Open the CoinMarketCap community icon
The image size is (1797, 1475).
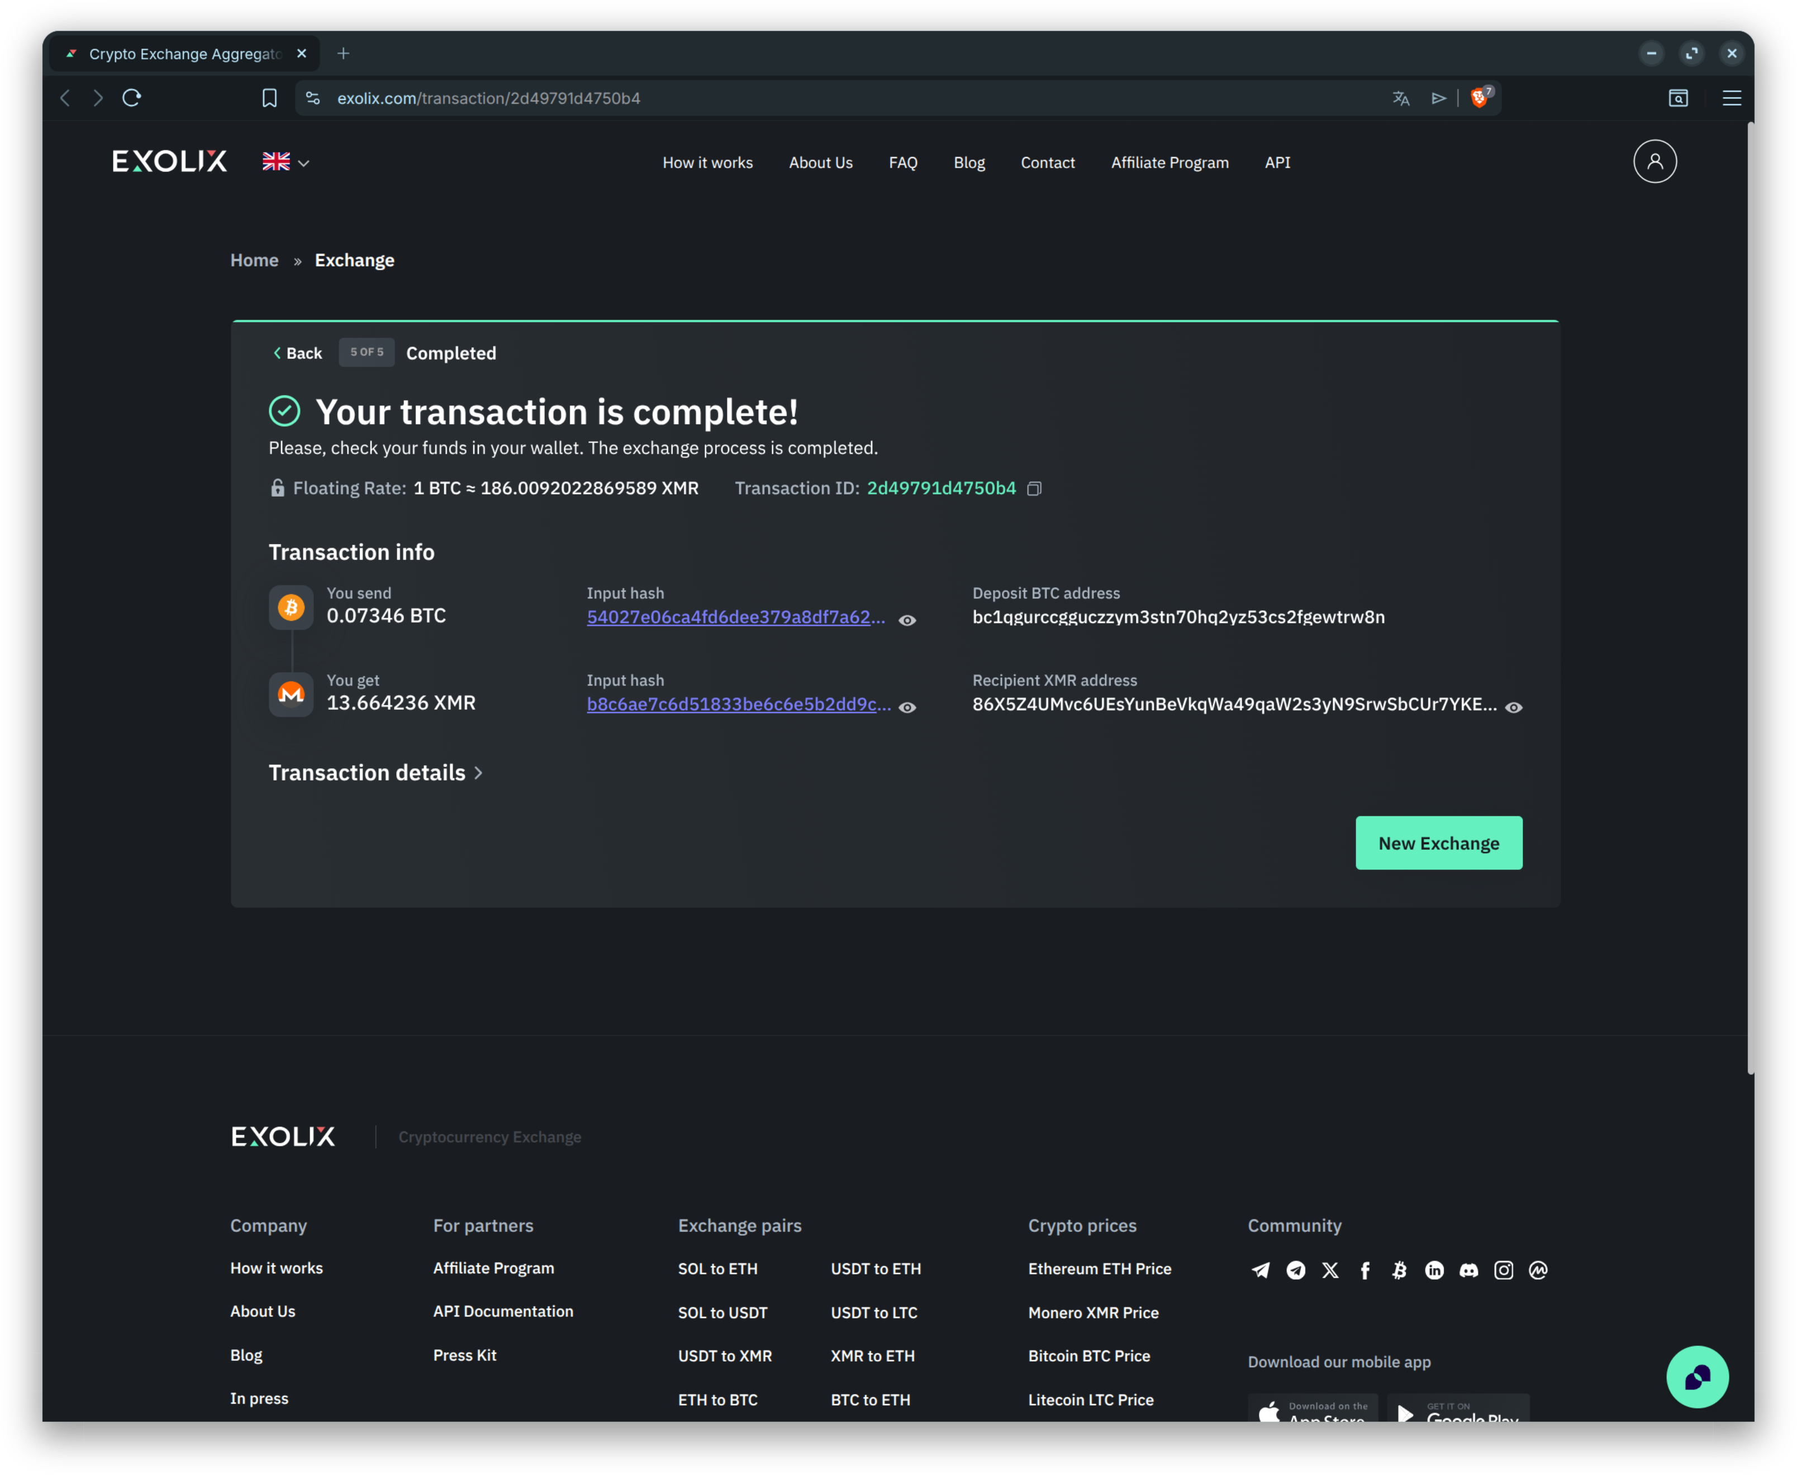(1538, 1271)
